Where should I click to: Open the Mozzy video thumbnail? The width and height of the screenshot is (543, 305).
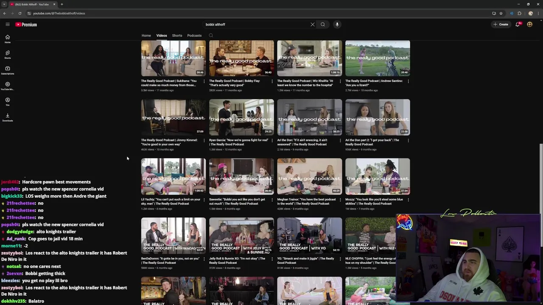click(x=378, y=177)
